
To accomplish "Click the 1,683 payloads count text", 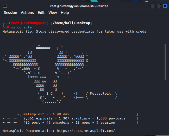I will pos(111,118).
